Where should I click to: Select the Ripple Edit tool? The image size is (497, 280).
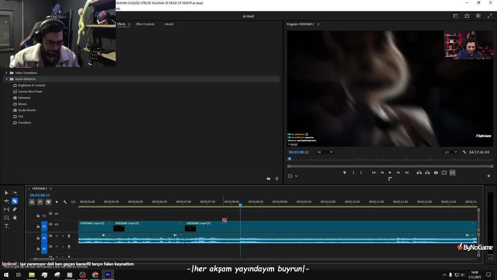[6, 201]
